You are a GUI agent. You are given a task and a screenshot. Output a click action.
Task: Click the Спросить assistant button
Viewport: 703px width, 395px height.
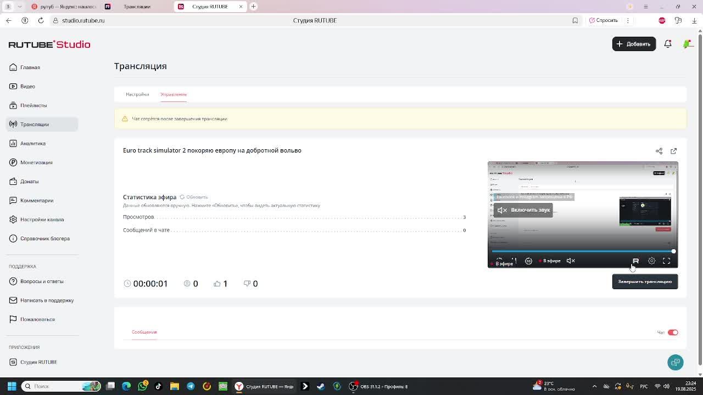pos(603,20)
